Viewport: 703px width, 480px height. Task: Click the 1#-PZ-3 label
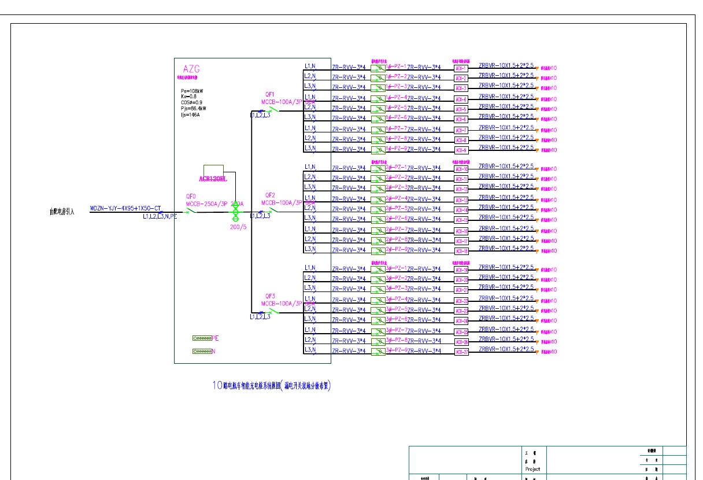tap(397, 86)
